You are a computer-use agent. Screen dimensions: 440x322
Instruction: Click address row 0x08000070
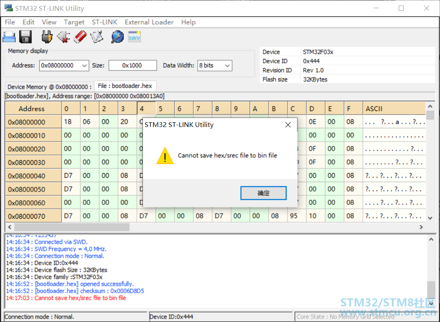coord(33,216)
